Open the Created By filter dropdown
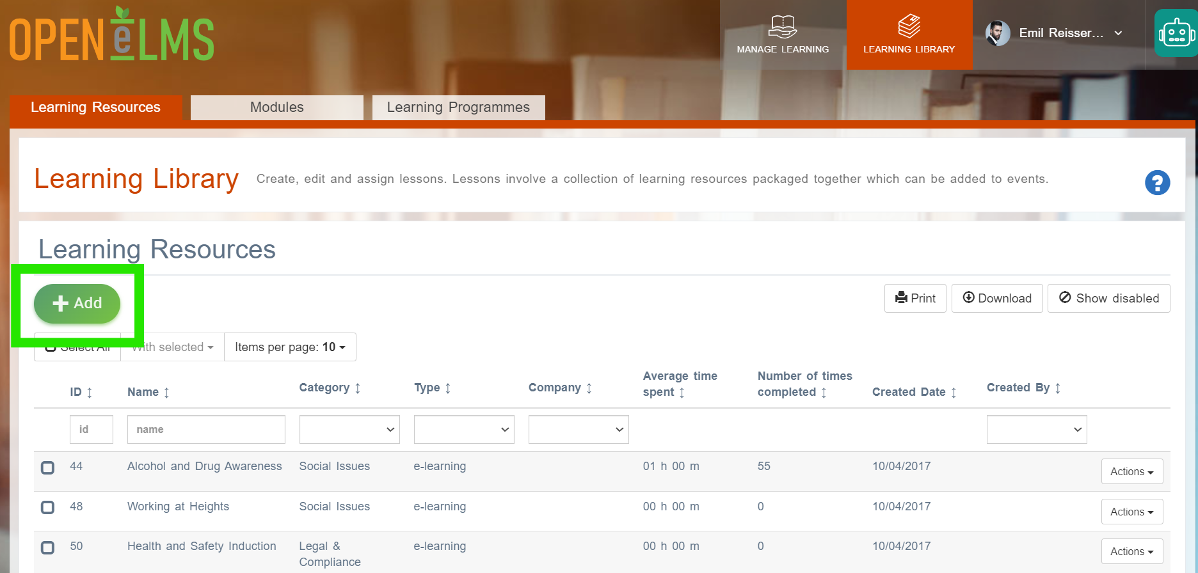 point(1037,430)
